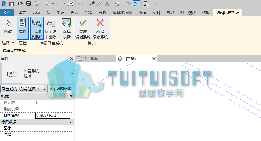Open the 文件 file menu tab
The image size is (261, 141).
click(7, 13)
